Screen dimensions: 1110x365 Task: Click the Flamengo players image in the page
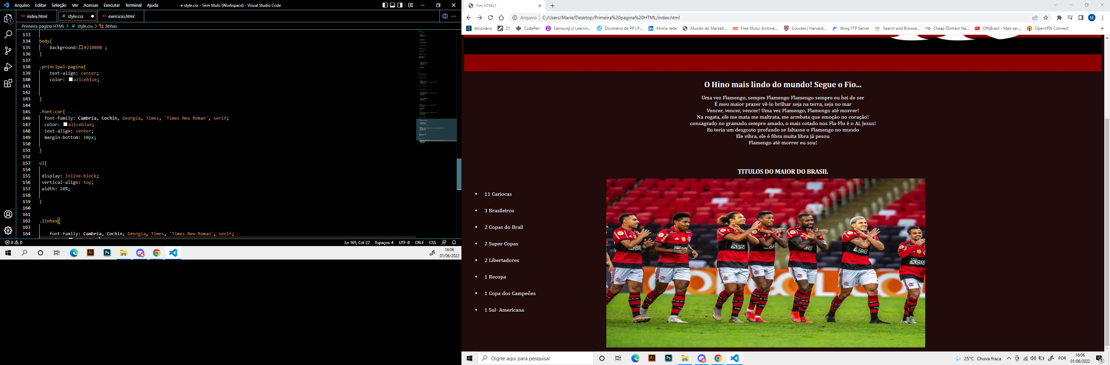765,263
